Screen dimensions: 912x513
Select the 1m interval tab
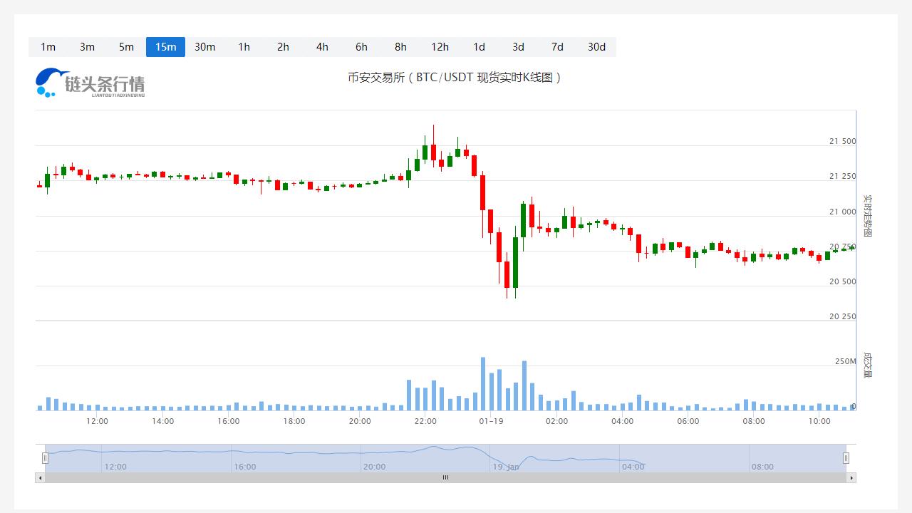click(48, 47)
